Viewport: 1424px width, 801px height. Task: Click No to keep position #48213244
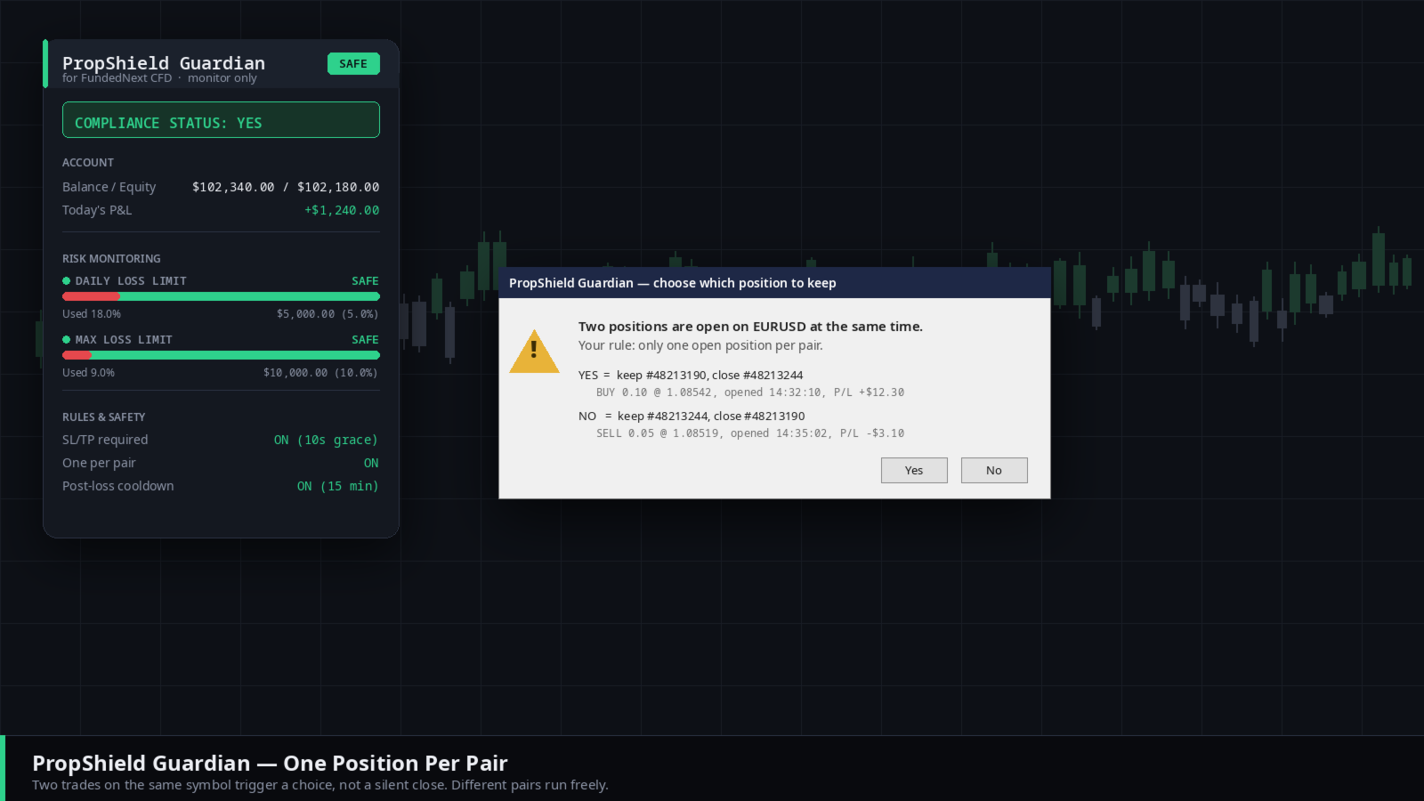tap(994, 470)
